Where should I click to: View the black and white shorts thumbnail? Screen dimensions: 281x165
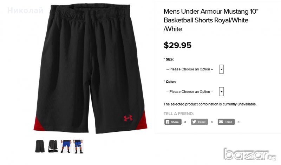[53, 146]
